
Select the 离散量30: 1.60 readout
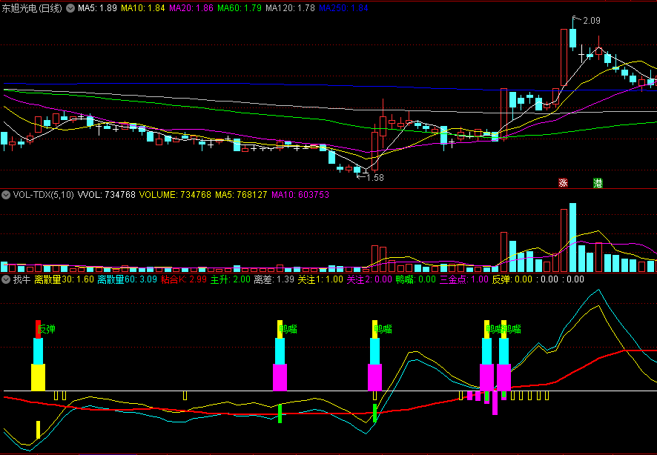pos(64,279)
